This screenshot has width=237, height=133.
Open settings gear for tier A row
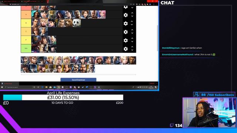126,15
